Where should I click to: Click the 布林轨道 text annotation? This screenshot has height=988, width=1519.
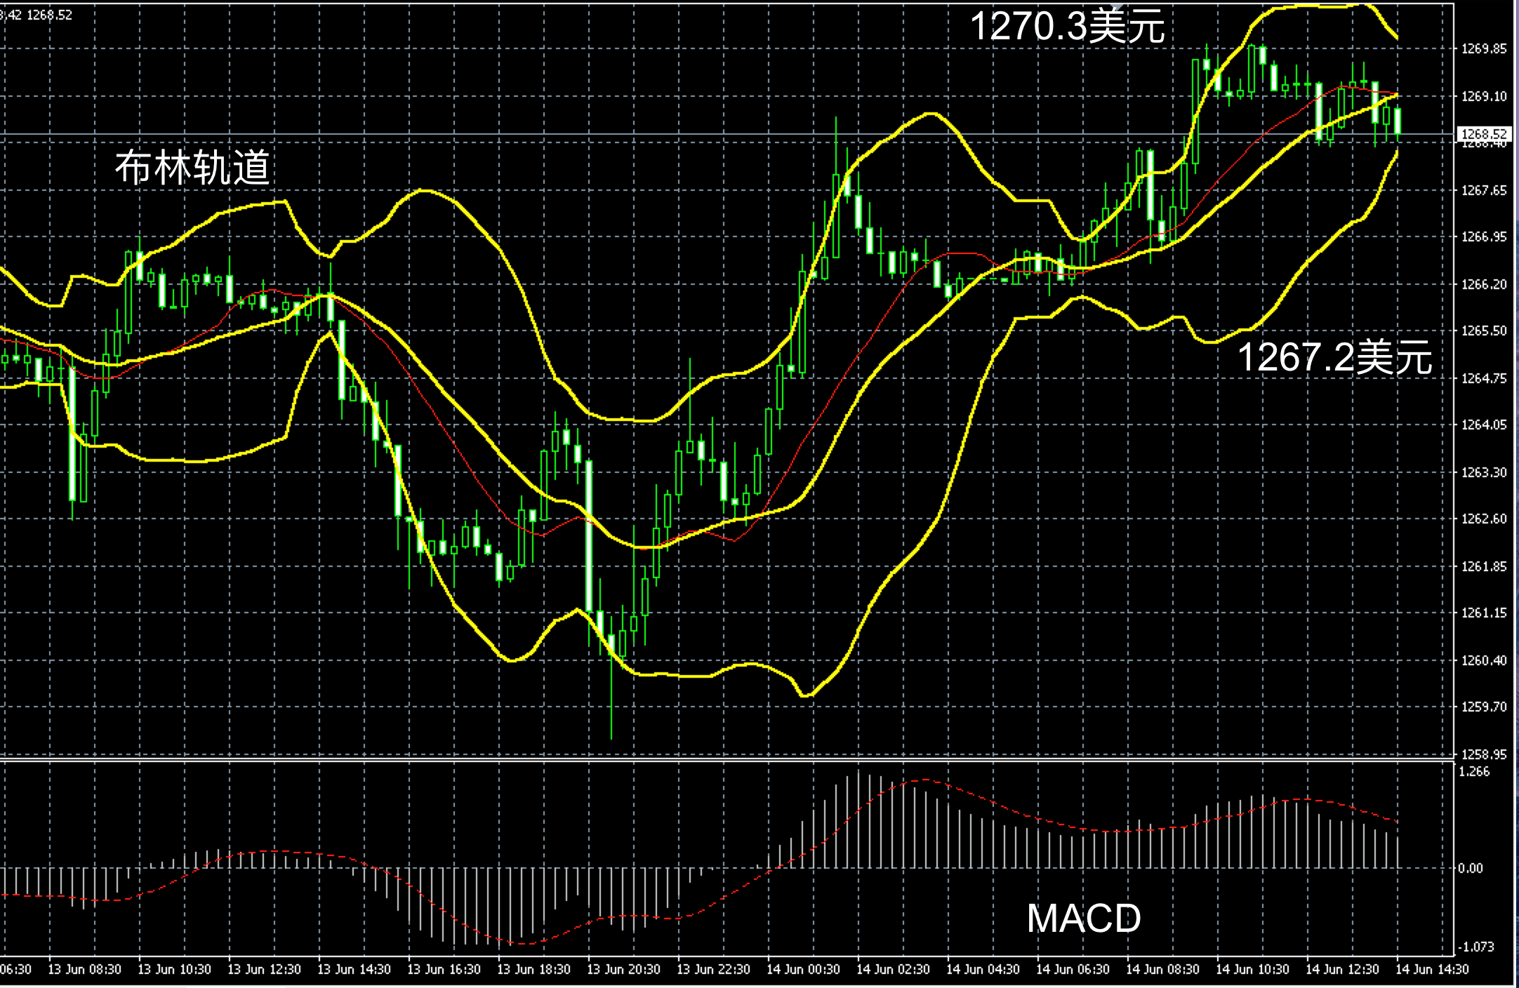tap(192, 168)
